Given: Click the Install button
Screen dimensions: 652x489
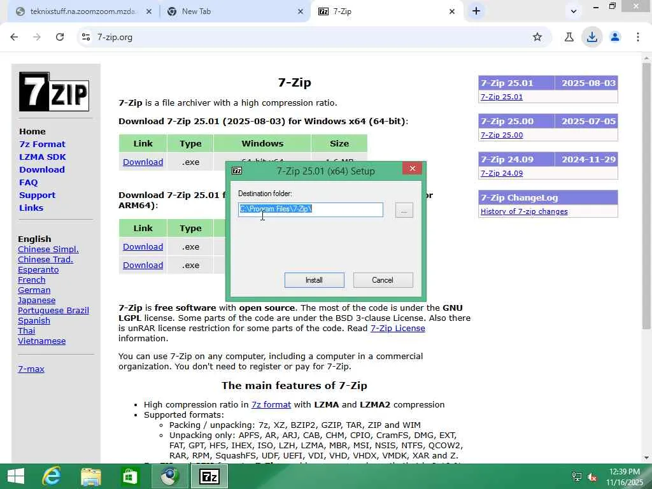Looking at the screenshot, I should pos(314,280).
